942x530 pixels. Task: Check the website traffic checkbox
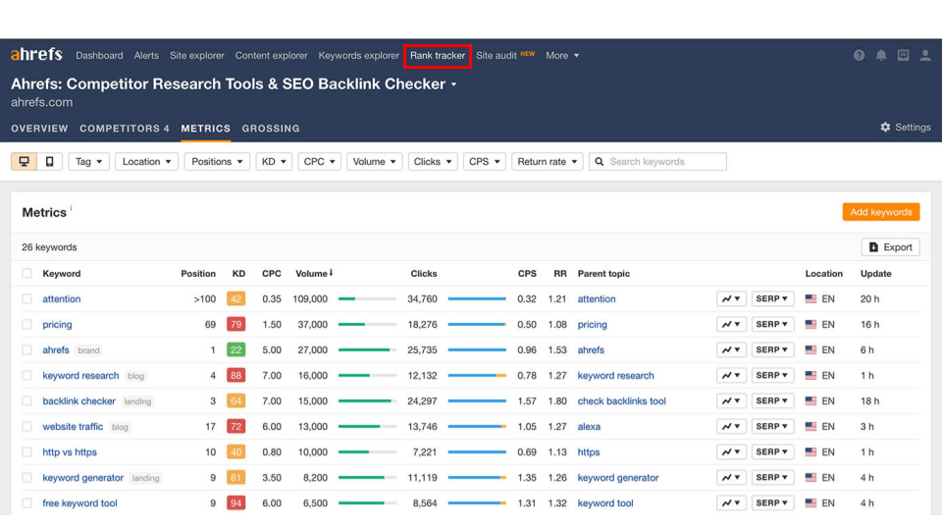[26, 427]
